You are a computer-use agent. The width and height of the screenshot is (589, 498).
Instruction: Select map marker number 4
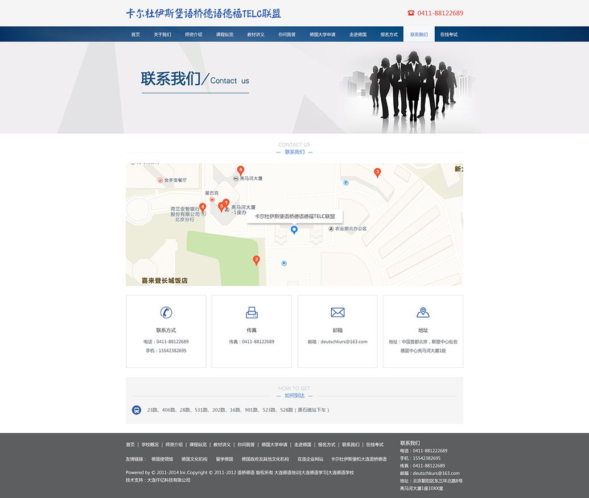[x=203, y=208]
